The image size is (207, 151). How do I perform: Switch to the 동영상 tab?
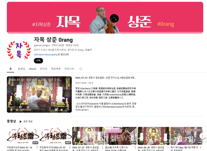tap(21, 69)
